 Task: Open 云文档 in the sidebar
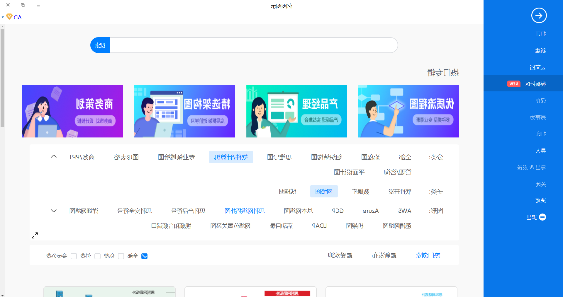tap(538, 67)
